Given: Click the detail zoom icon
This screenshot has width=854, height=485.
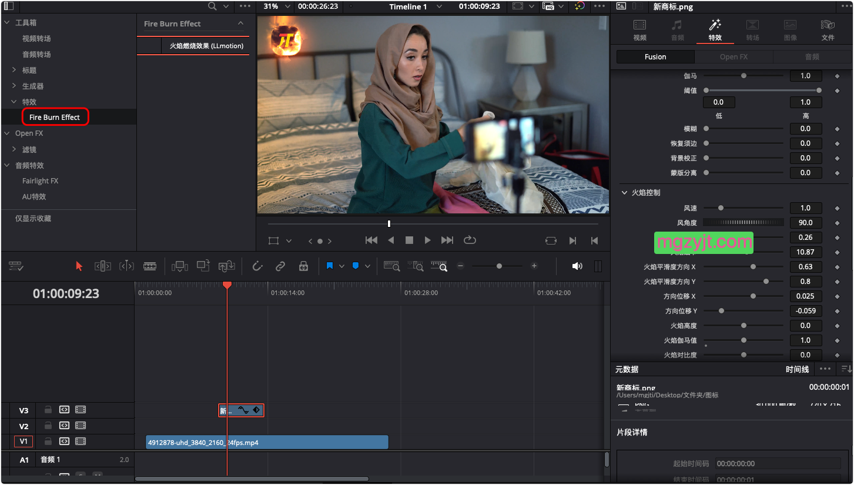Looking at the screenshot, I should coord(416,266).
